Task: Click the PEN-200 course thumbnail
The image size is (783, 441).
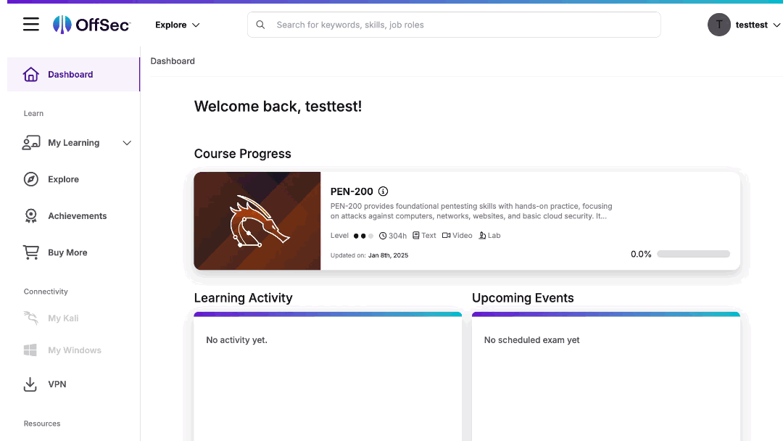Action: click(x=257, y=220)
